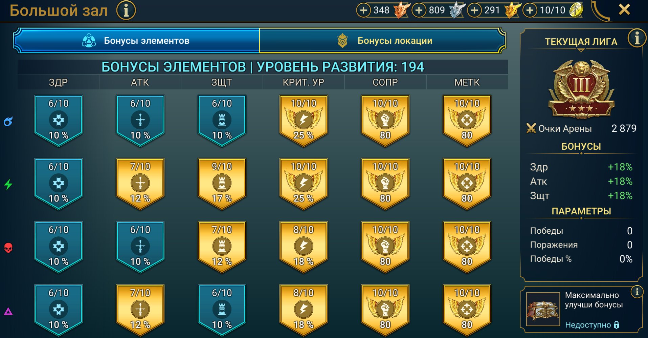Switch to the Бонусы элементов tab
The height and width of the screenshot is (338, 648).
tap(136, 41)
